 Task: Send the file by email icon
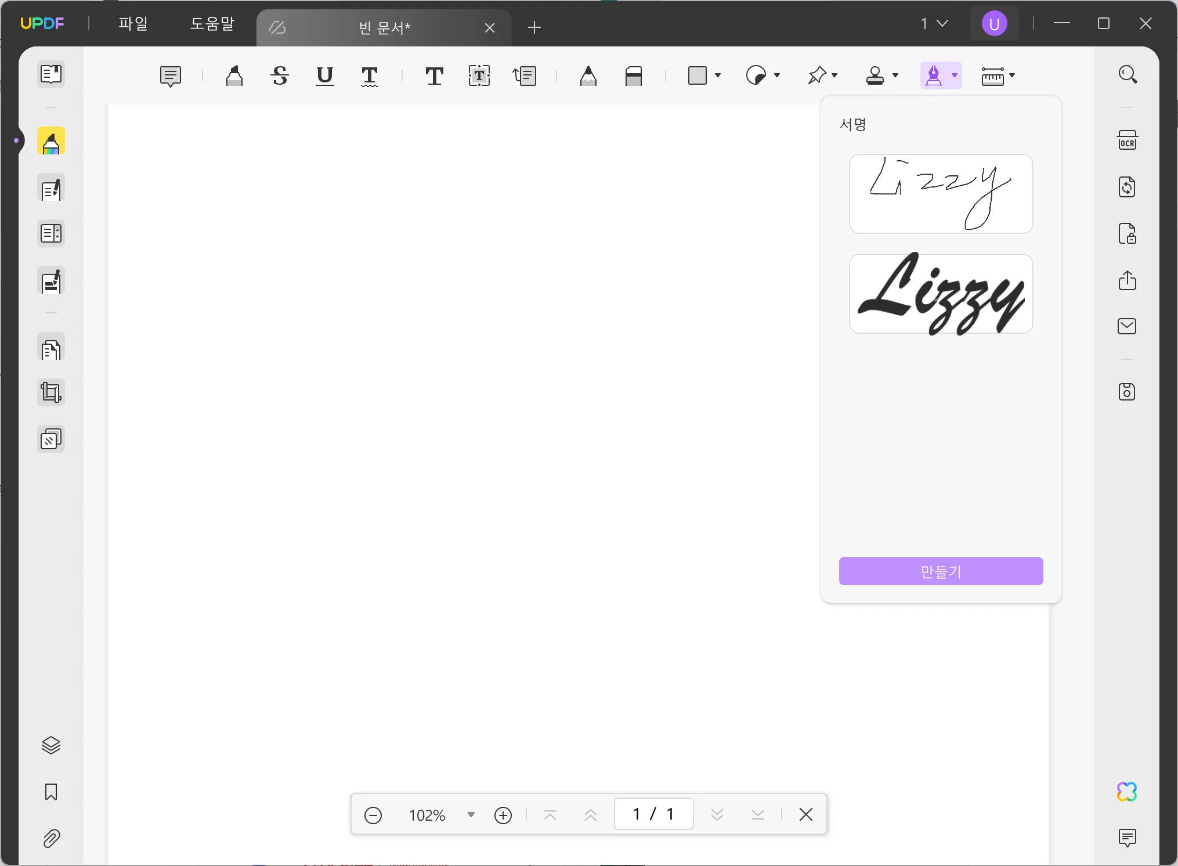point(1127,326)
